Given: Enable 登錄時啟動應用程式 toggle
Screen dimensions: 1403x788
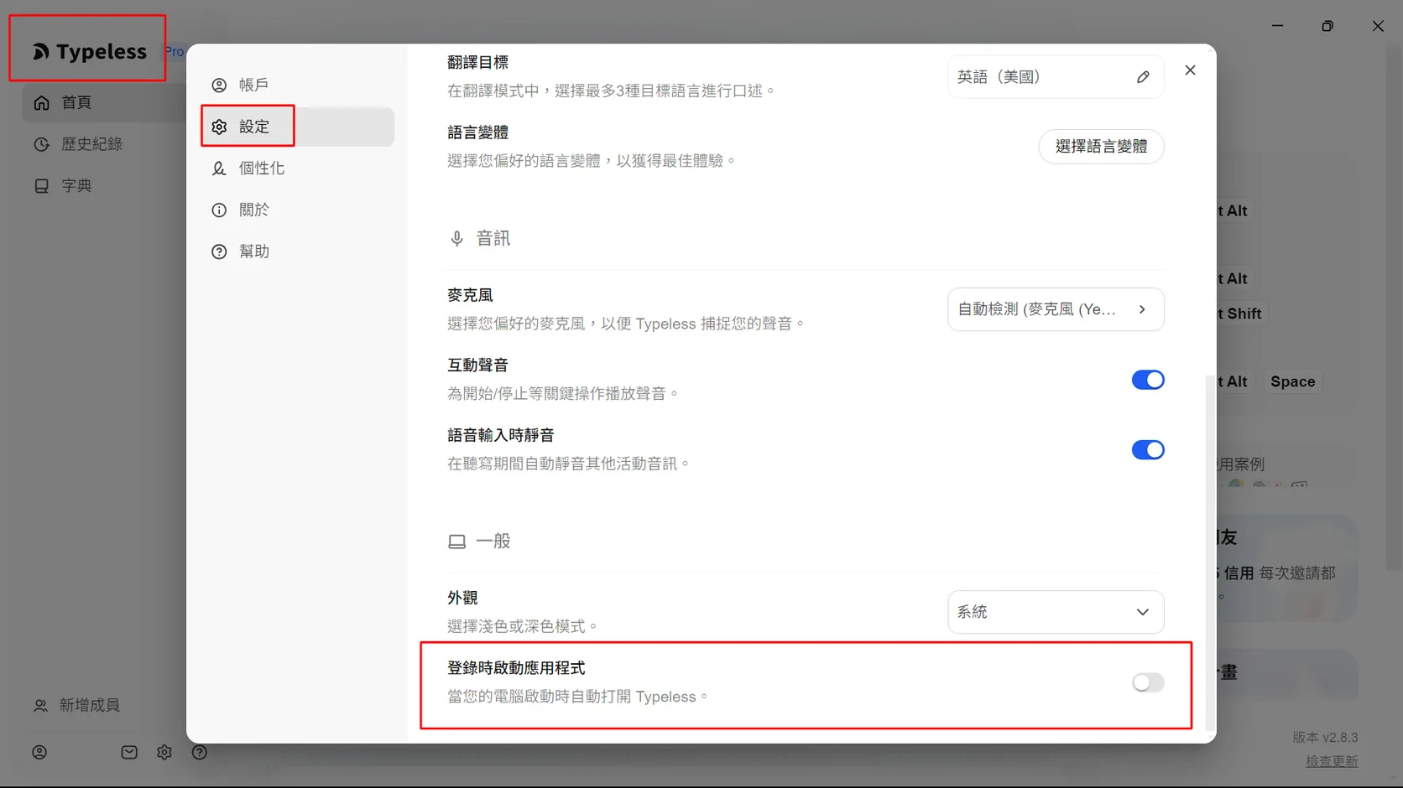Looking at the screenshot, I should [1148, 682].
